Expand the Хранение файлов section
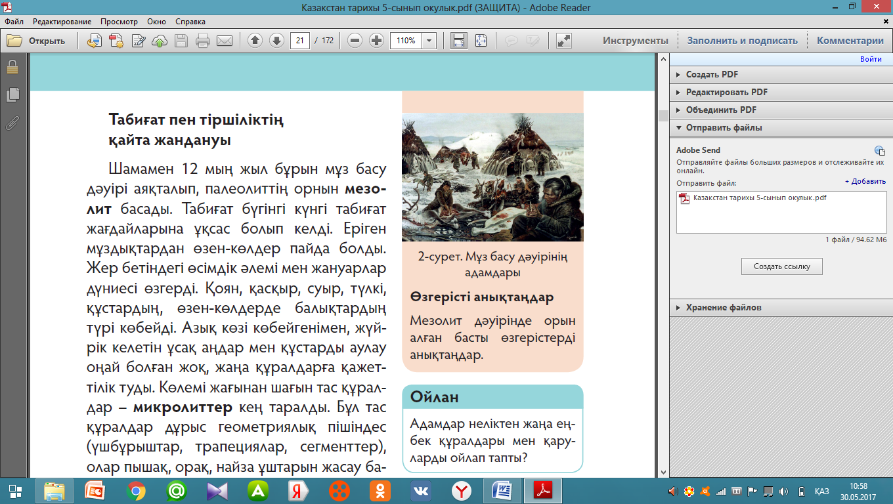Screen dimensions: 893x504 click(724, 307)
